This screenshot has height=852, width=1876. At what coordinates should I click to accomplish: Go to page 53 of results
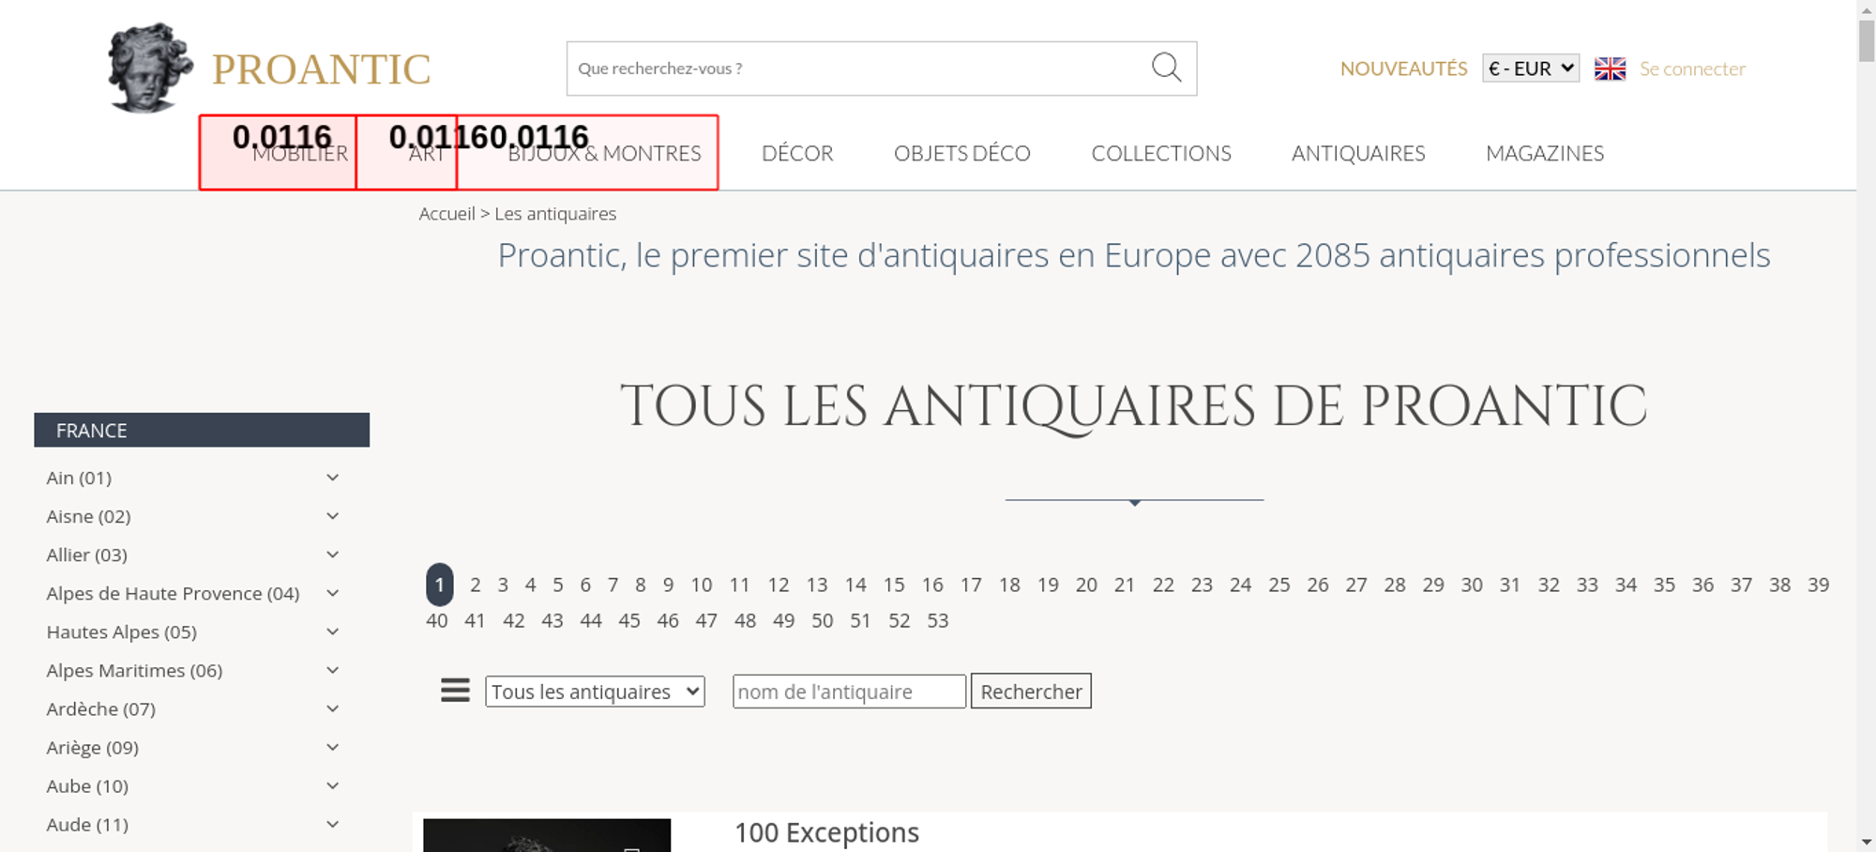[937, 620]
